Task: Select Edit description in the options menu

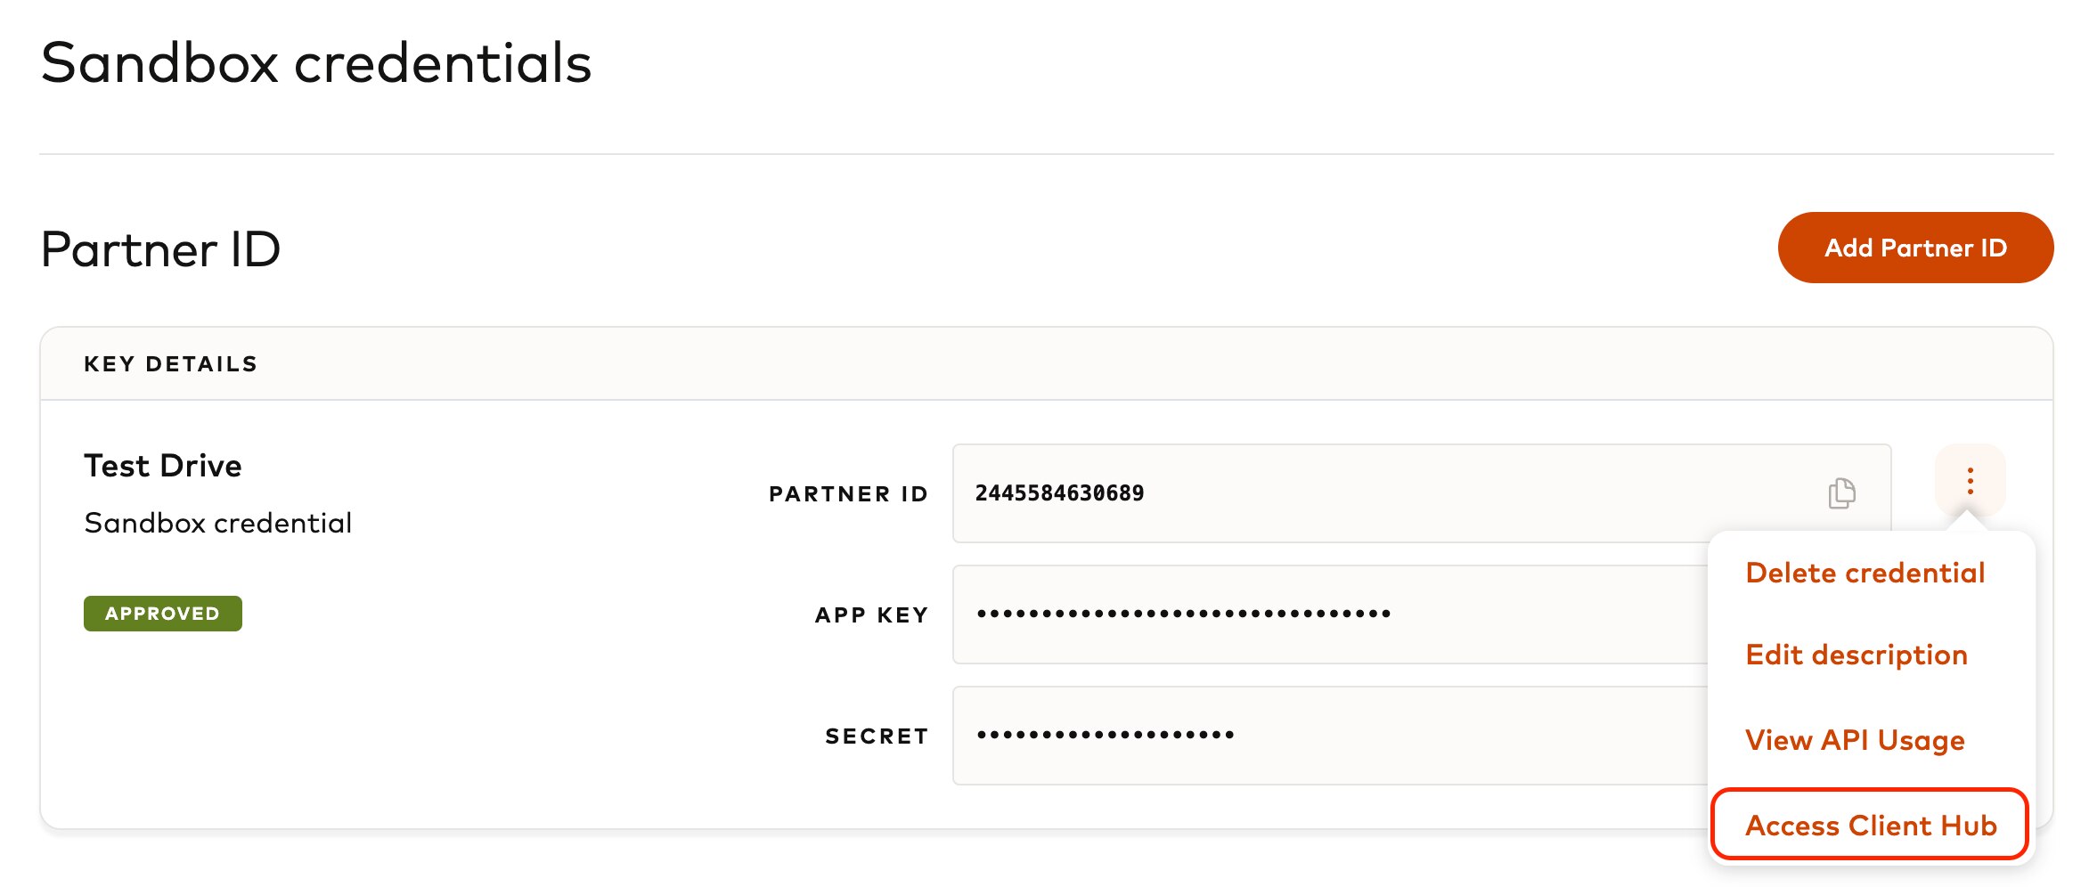Action: click(x=1856, y=655)
